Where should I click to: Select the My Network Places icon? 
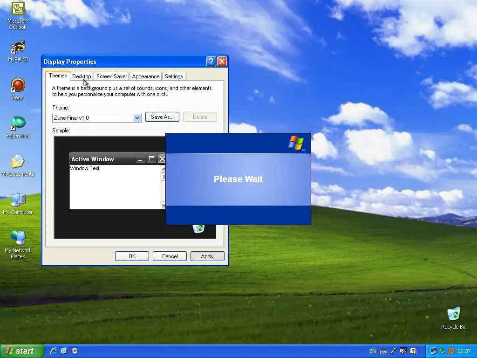tap(18, 245)
